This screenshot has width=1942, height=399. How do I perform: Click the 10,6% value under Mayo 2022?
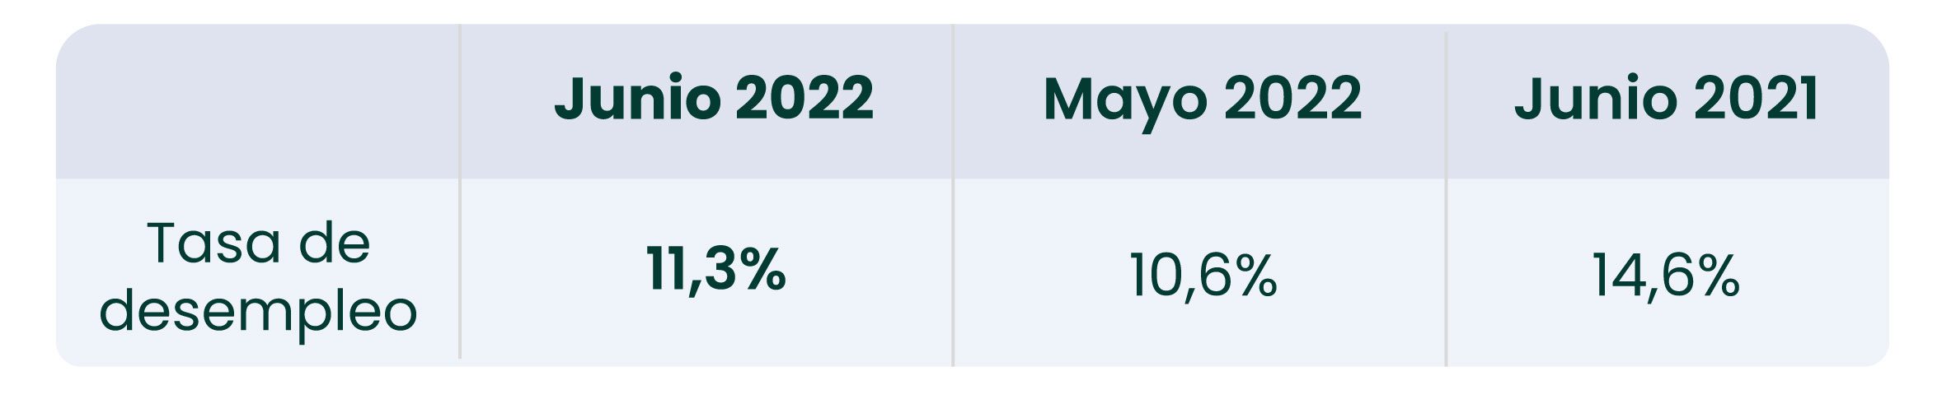click(x=1203, y=275)
